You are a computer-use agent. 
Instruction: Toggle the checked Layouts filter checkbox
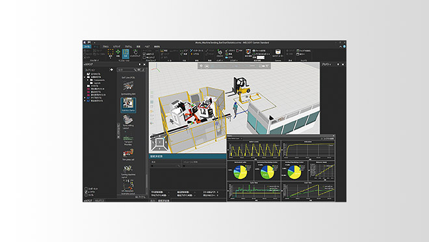(86, 192)
